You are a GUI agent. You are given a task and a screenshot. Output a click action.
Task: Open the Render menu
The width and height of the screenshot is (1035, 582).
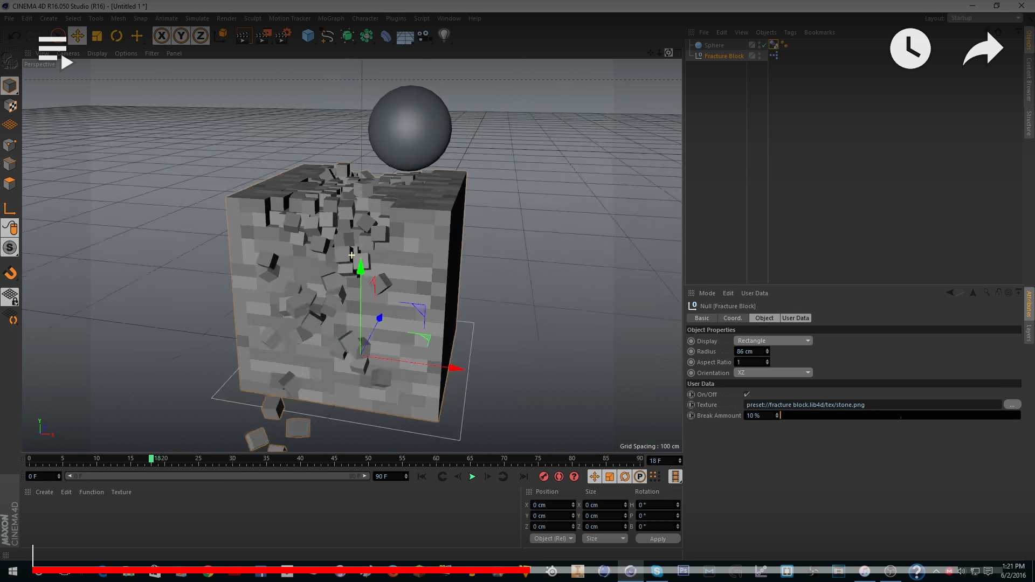tap(226, 18)
